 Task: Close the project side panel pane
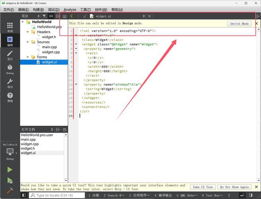64,16
